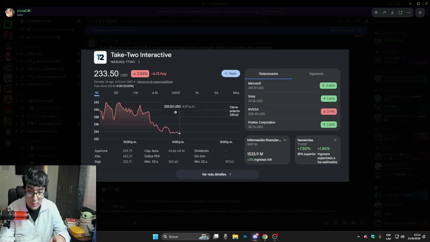Open more options ellipsis in viewer toolbar
430x242 pixels.
tap(408, 12)
